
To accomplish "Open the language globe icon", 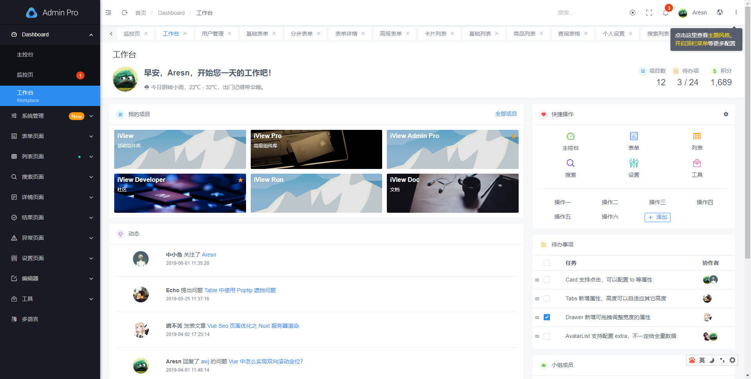I will point(720,12).
